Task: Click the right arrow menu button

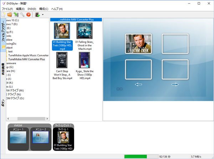Action: [175, 84]
